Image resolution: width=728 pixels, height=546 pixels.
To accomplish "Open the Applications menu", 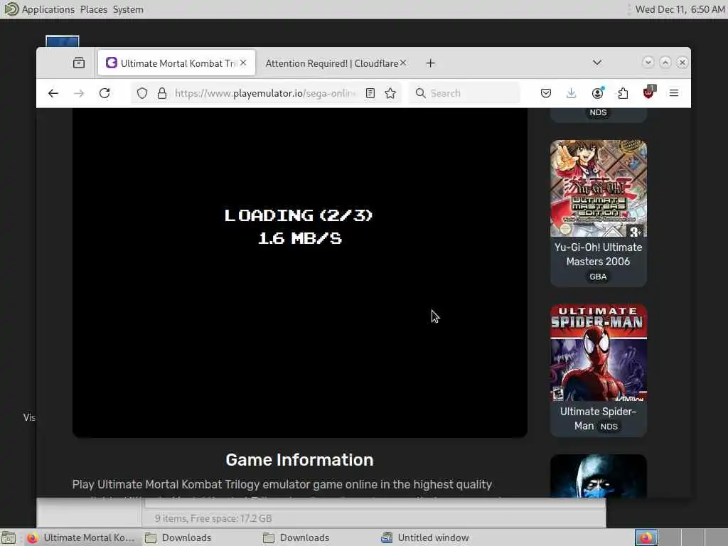I will click(48, 9).
